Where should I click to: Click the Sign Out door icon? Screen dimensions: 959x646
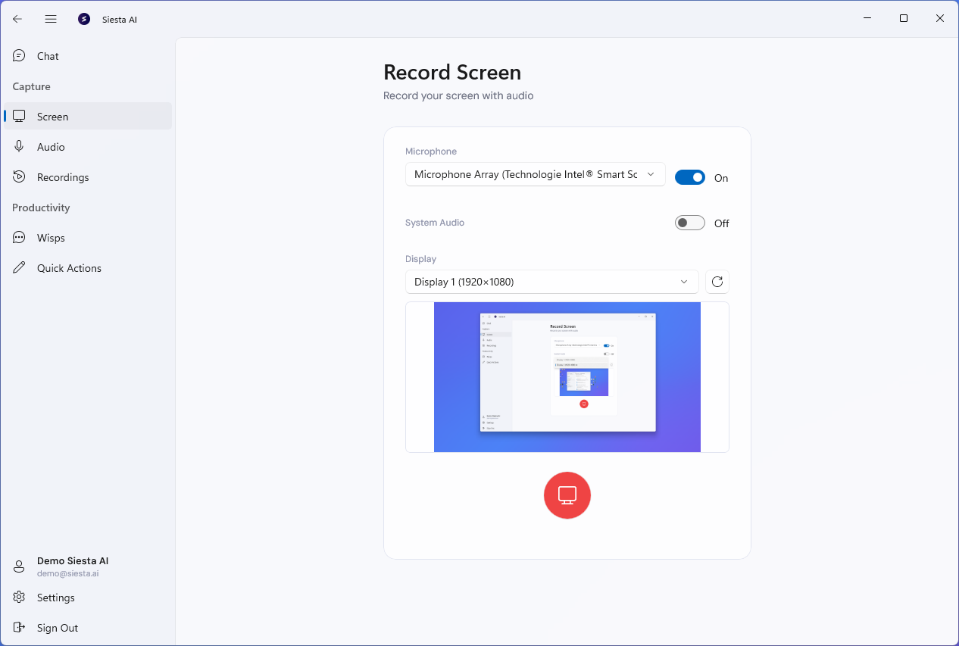coord(20,628)
